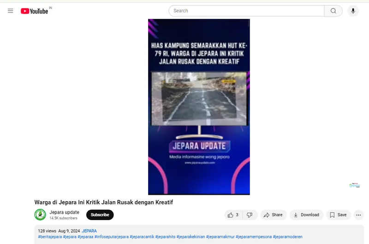The width and height of the screenshot is (369, 244).
Task: Like the video with thumbs up
Action: 233,215
